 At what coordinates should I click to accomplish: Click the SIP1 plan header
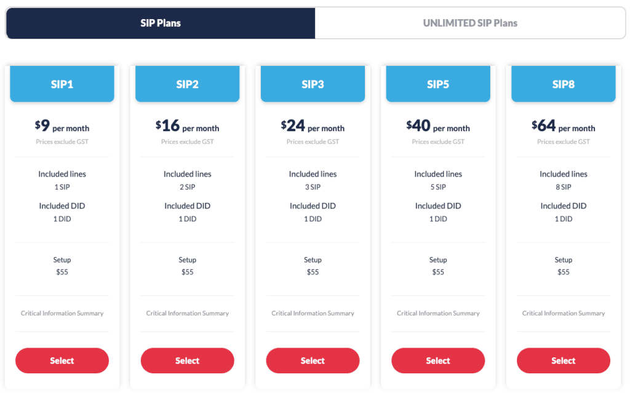point(62,84)
